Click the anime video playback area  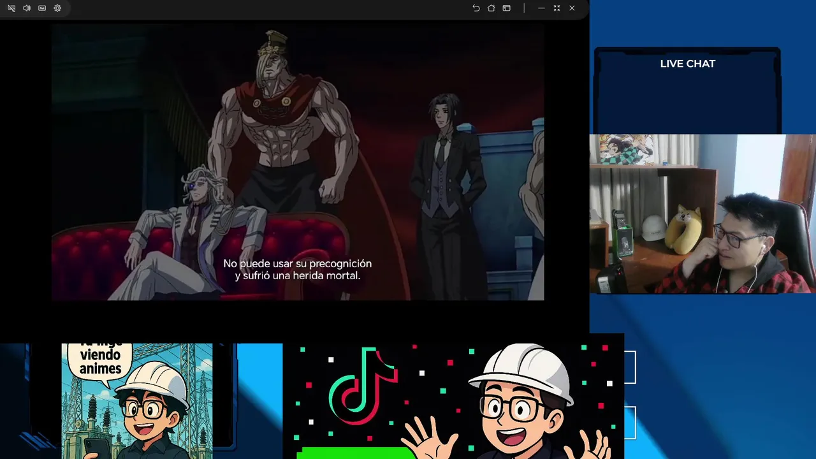(x=298, y=162)
